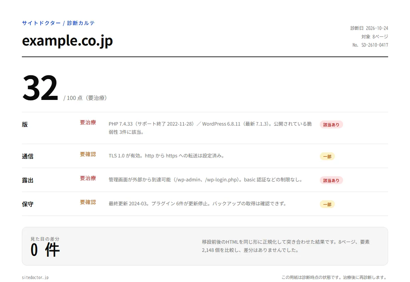Click the この用紙は診断時点の状態です footer note

[x=335, y=277]
